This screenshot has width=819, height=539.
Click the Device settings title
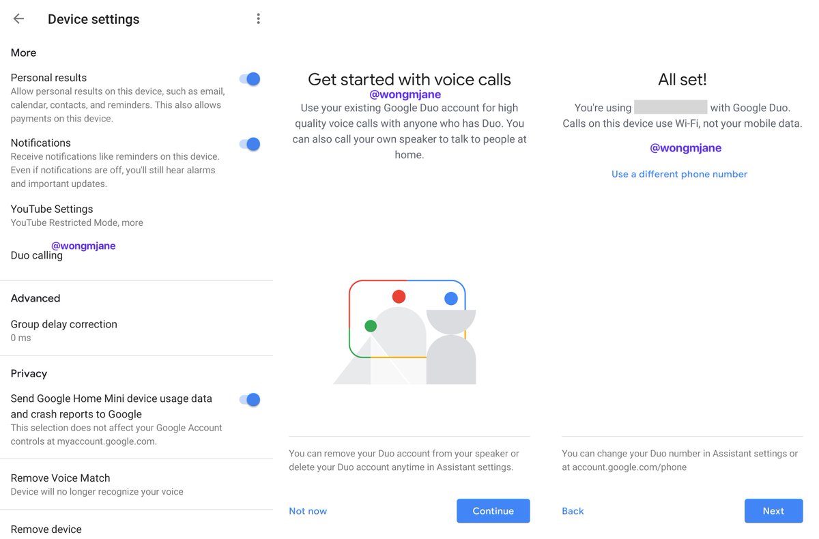[94, 19]
